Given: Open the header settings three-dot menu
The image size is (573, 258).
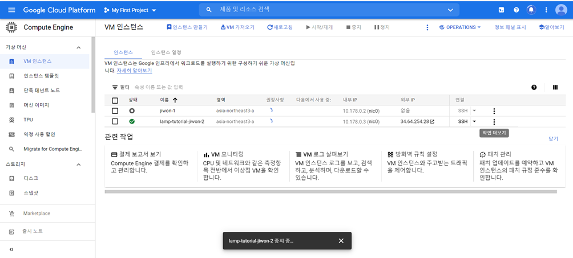Looking at the screenshot, I should pyautogui.click(x=546, y=10).
